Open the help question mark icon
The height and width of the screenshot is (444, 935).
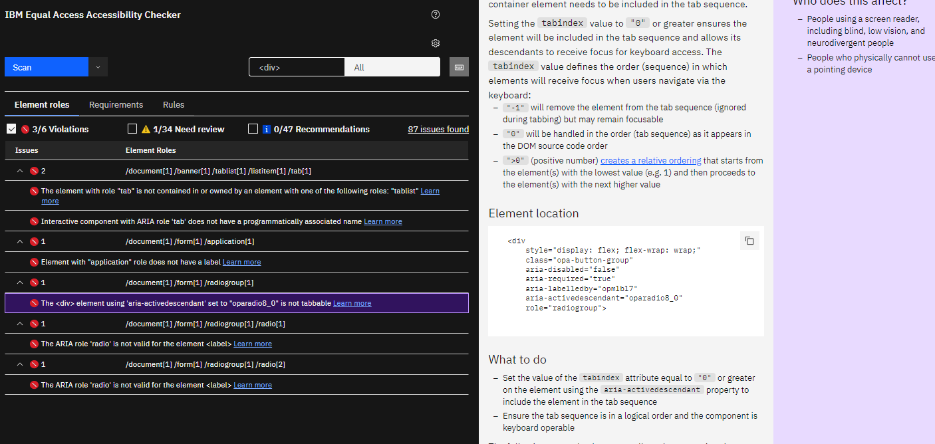point(436,15)
